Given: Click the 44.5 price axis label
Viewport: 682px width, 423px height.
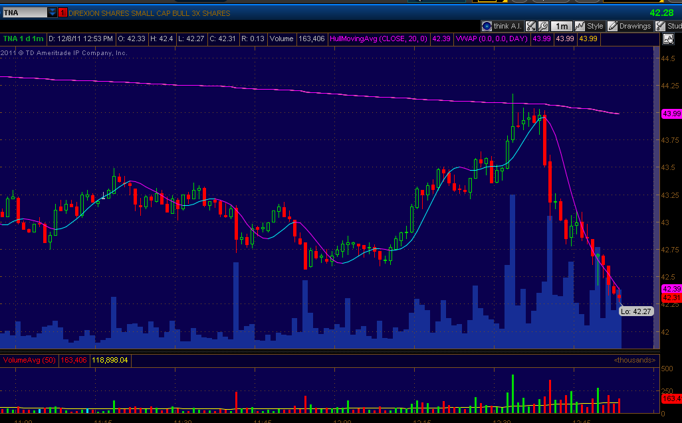Looking at the screenshot, I should 667,58.
